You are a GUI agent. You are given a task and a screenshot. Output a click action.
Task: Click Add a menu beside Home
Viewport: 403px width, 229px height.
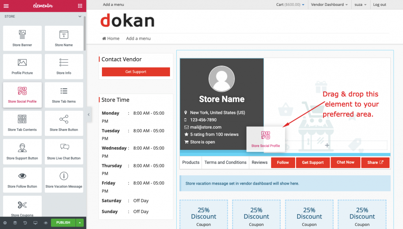click(x=138, y=38)
